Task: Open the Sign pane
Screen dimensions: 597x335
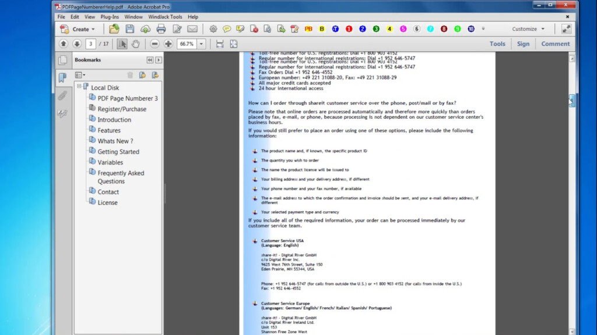Action: [x=523, y=44]
